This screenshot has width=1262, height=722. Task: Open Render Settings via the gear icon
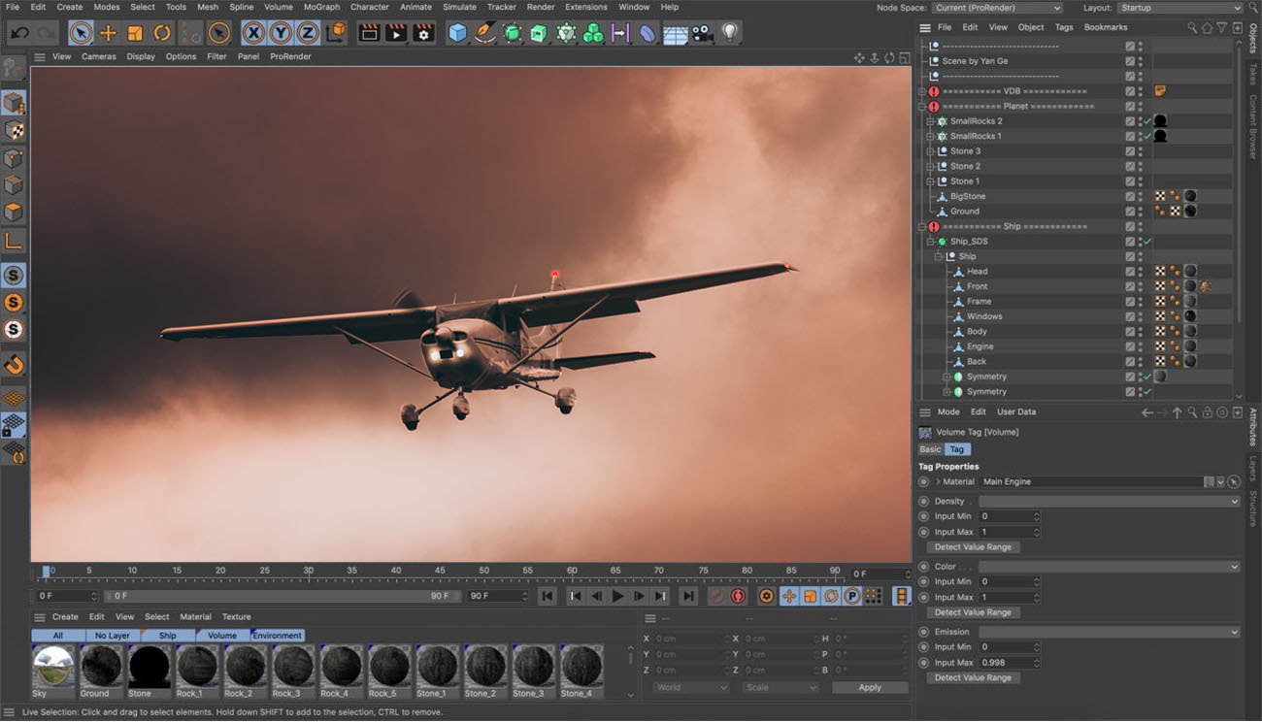coord(423,32)
